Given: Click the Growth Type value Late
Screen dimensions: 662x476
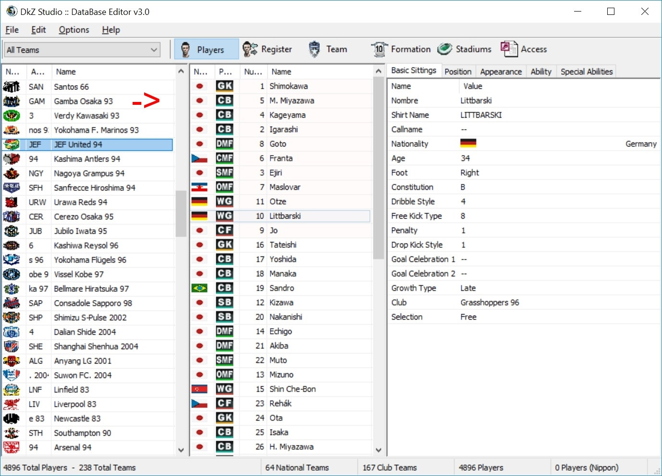Looking at the screenshot, I should coord(468,288).
